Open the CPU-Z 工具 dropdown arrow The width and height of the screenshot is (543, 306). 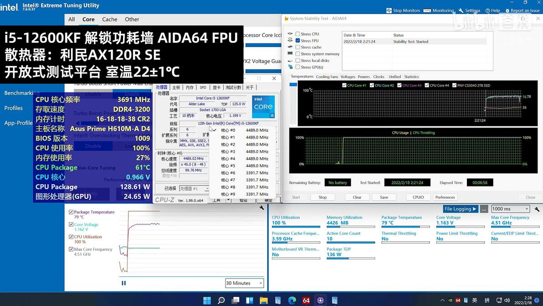tap(228, 200)
